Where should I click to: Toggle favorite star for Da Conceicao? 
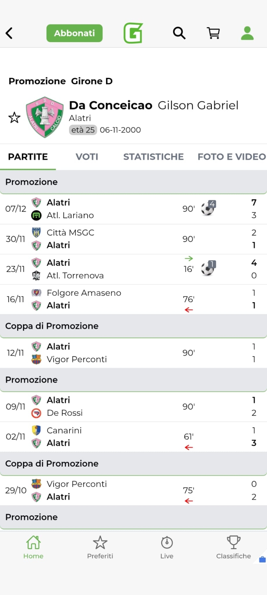click(x=14, y=118)
